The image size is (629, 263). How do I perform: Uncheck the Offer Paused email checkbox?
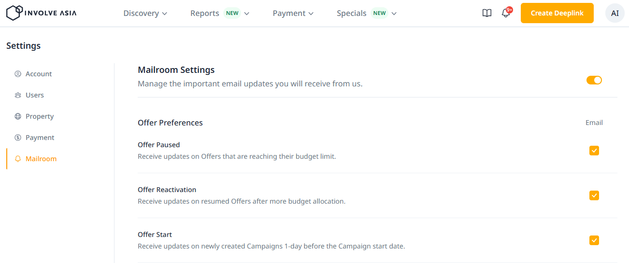[594, 151]
